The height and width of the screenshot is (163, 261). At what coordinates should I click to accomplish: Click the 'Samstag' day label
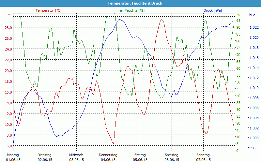[x=172, y=155]
